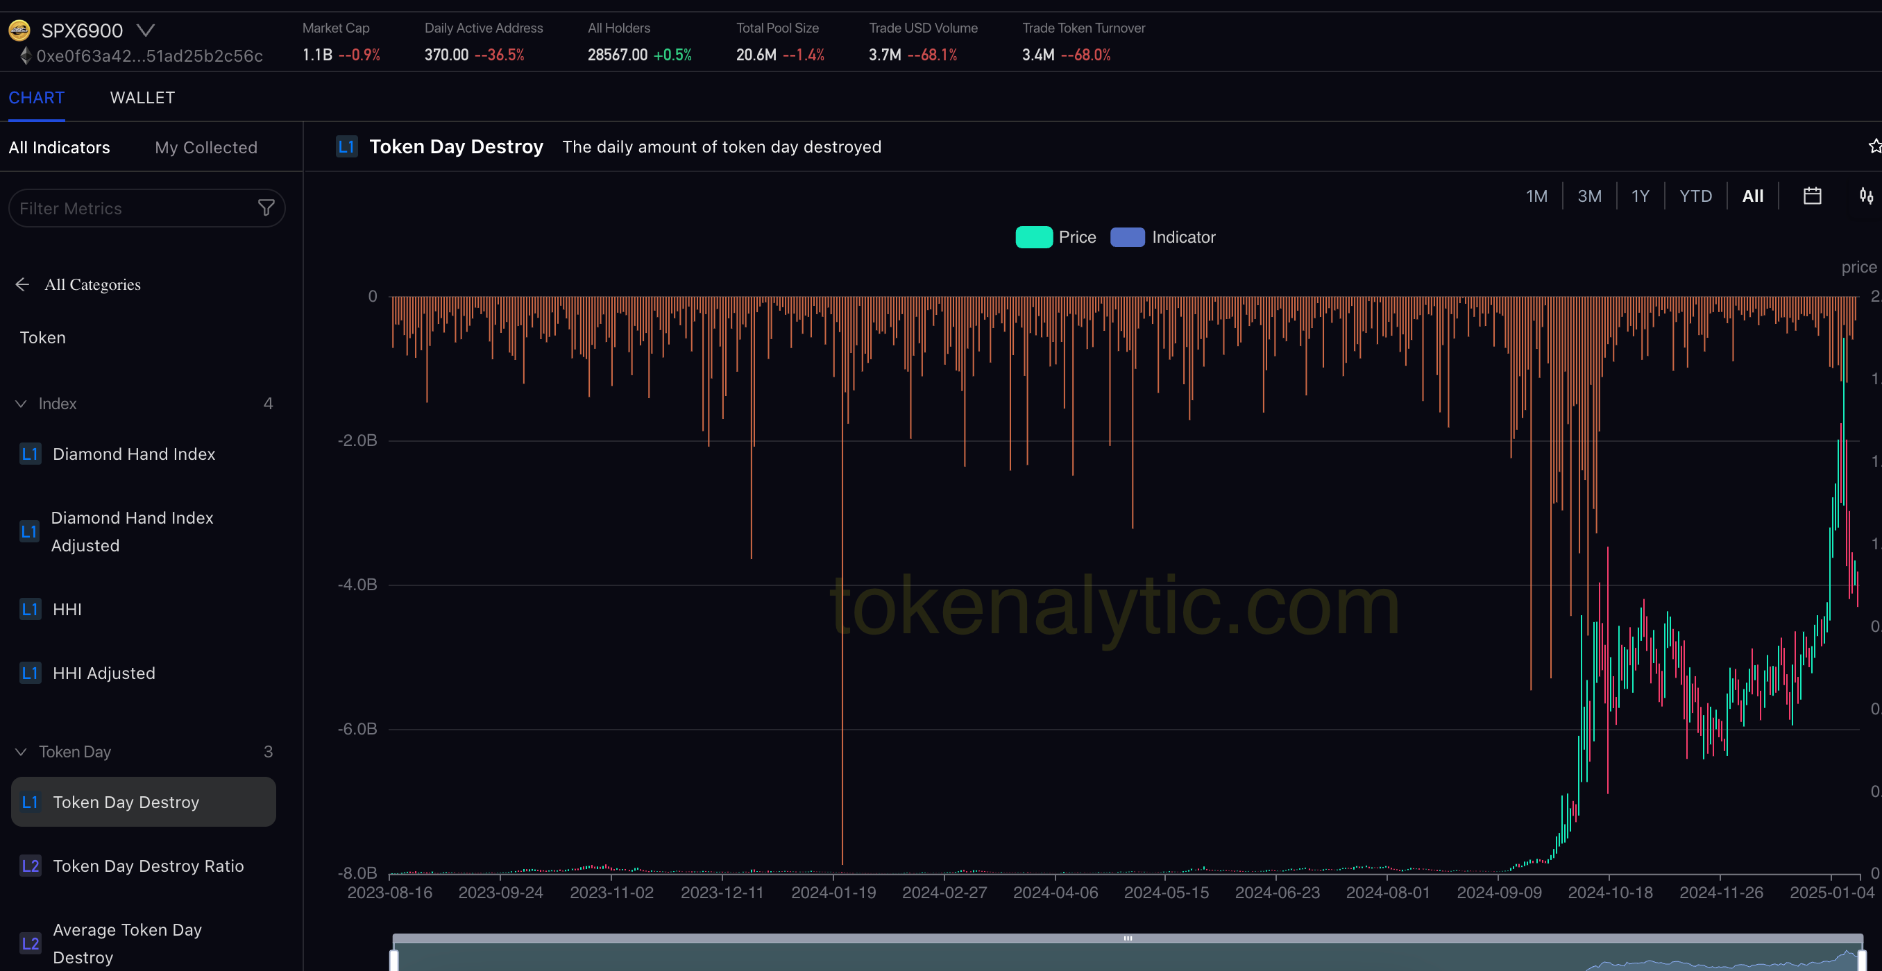The image size is (1882, 971).
Task: Click the chart settings candlestick icon
Action: (1866, 196)
